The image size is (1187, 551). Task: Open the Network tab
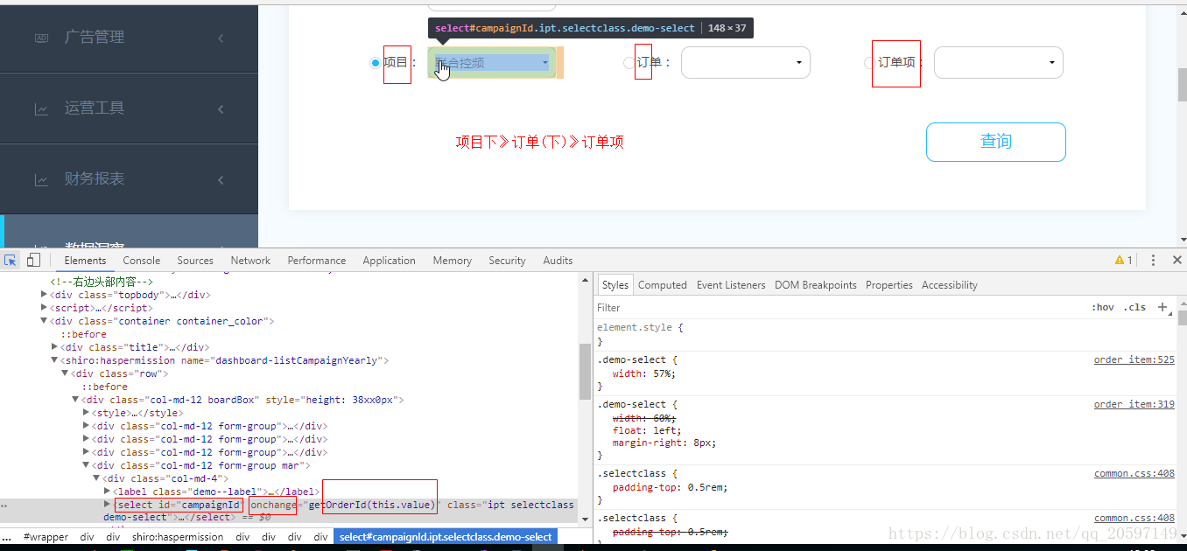click(250, 260)
